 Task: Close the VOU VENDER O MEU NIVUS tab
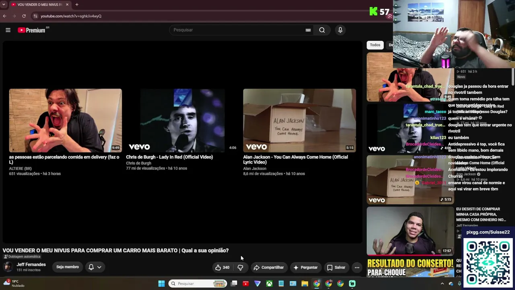click(x=67, y=4)
